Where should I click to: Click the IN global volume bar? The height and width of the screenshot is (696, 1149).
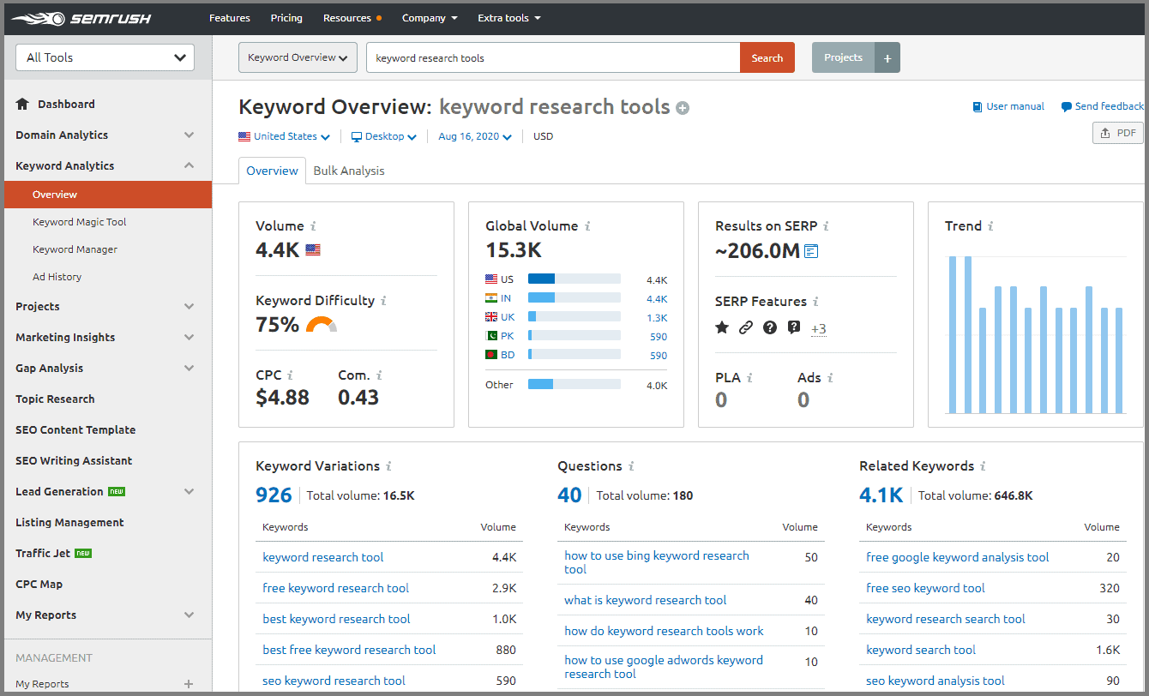[574, 298]
